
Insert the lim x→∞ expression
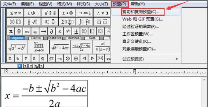coord(39,47)
